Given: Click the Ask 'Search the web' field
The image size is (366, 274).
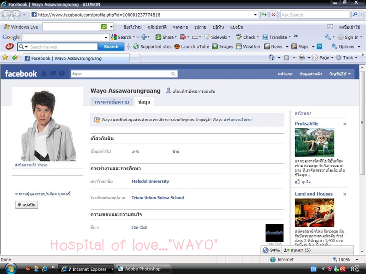Looking at the screenshot, I should pyautogui.click(x=58, y=47).
